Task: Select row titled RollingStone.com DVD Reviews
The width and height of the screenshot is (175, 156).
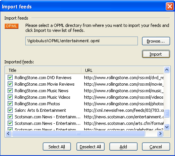Action: pyautogui.click(x=43, y=78)
